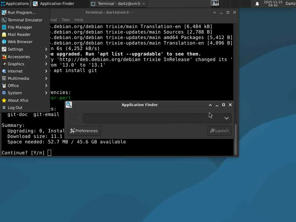Viewport: 296px width, 222px height.
Task: Click the 'apt install git' command text
Action: coord(75,71)
